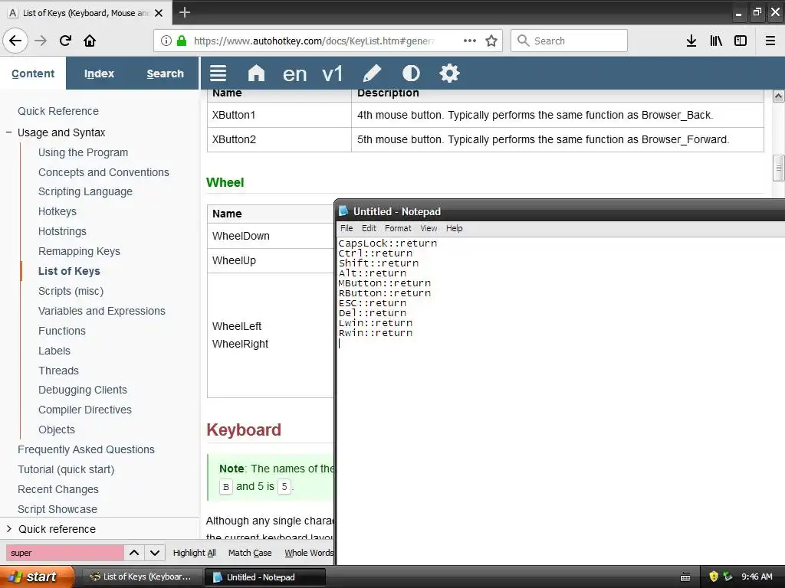This screenshot has height=588, width=785.
Task: Click the Untitled - Notepad taskbar button
Action: click(x=264, y=577)
